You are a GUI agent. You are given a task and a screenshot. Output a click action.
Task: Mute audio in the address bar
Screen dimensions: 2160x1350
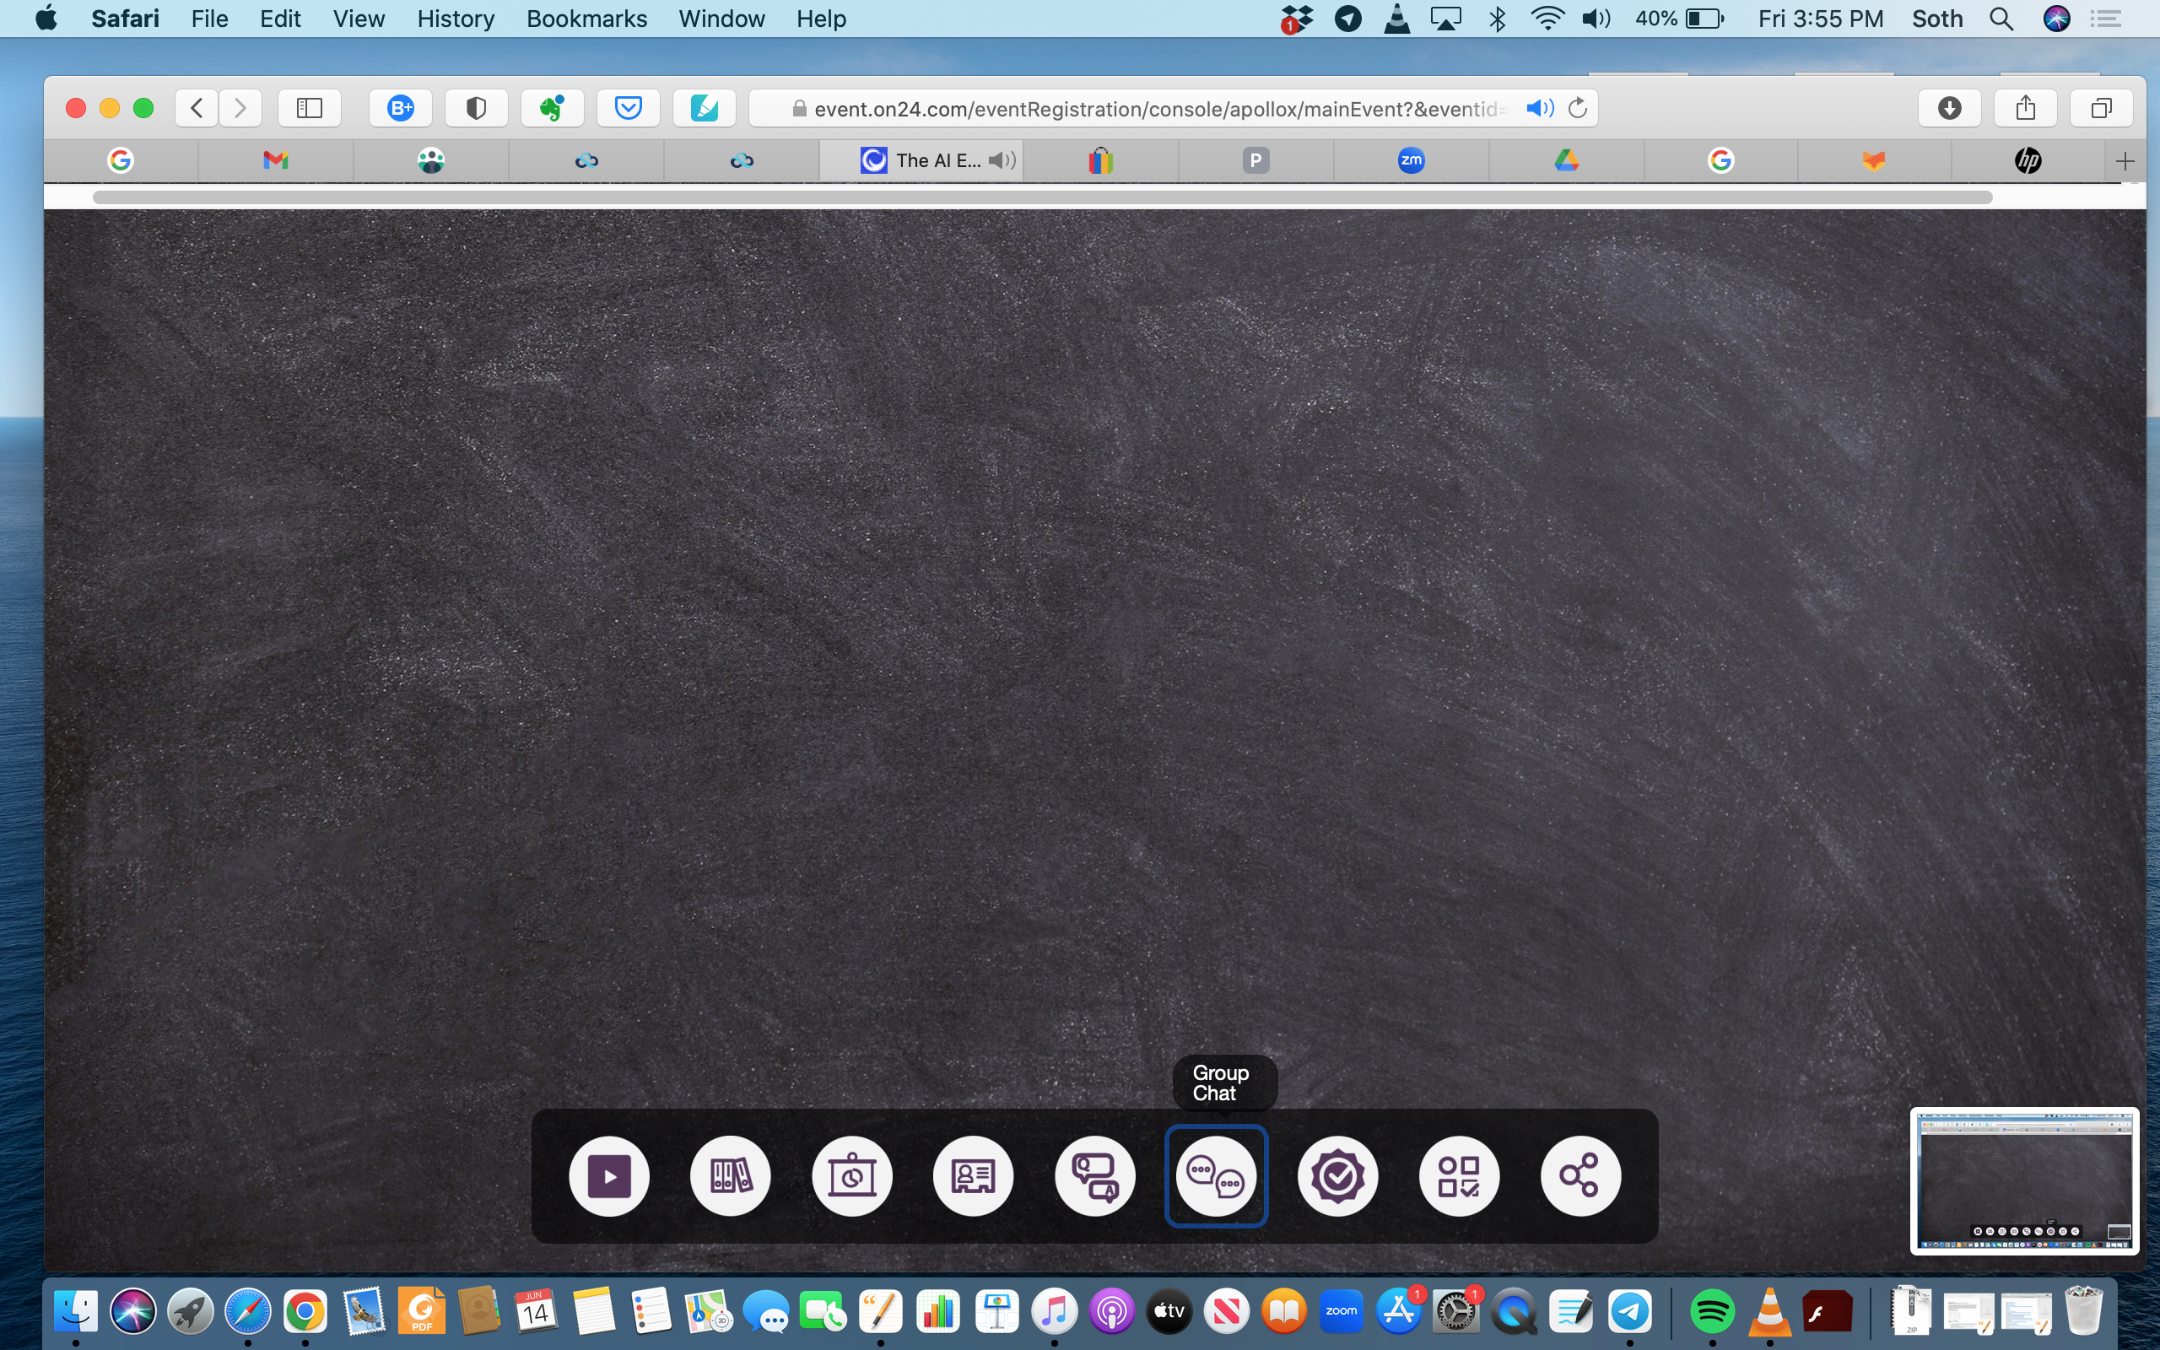1539,108
